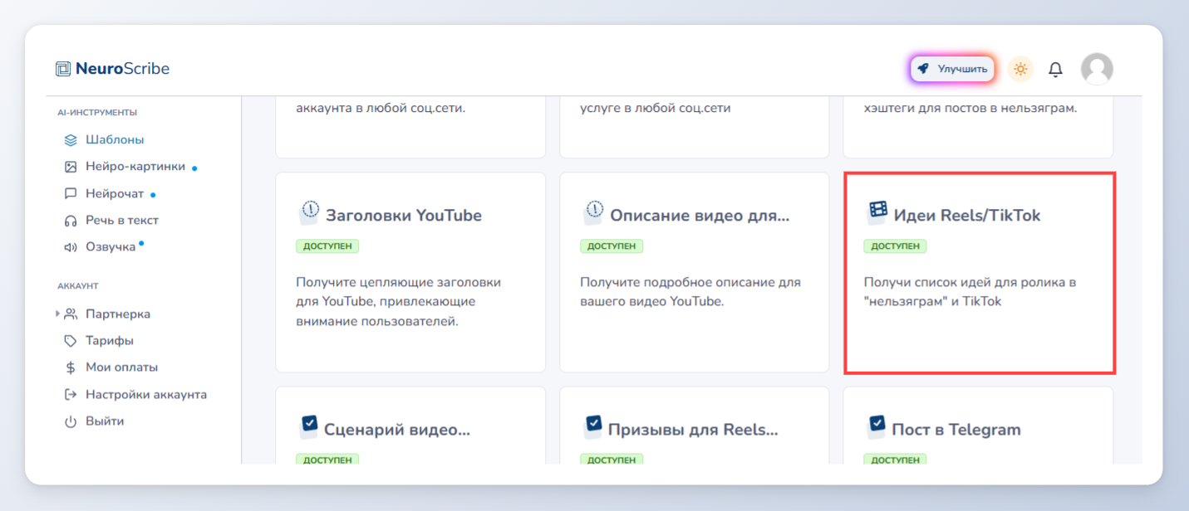Click the image icon beside Нейро-картинки

(71, 167)
